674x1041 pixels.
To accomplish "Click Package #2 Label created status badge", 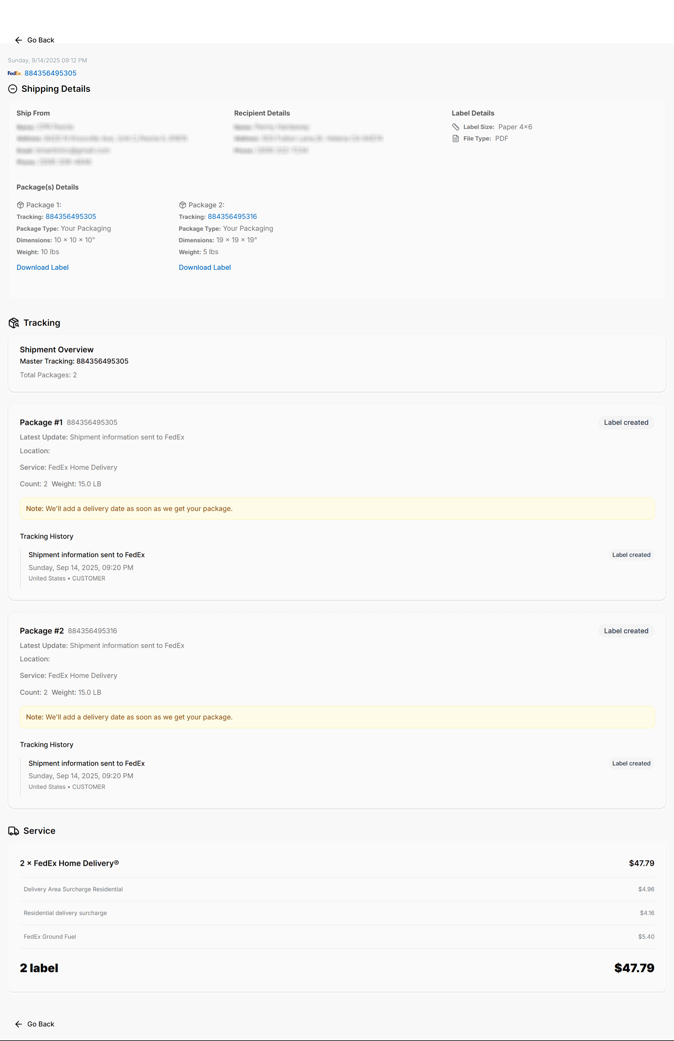I will click(626, 631).
